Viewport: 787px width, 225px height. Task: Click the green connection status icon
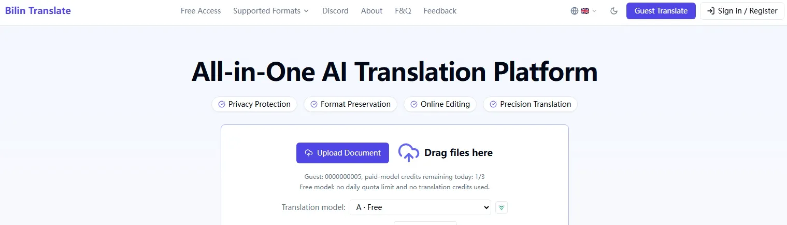502,207
